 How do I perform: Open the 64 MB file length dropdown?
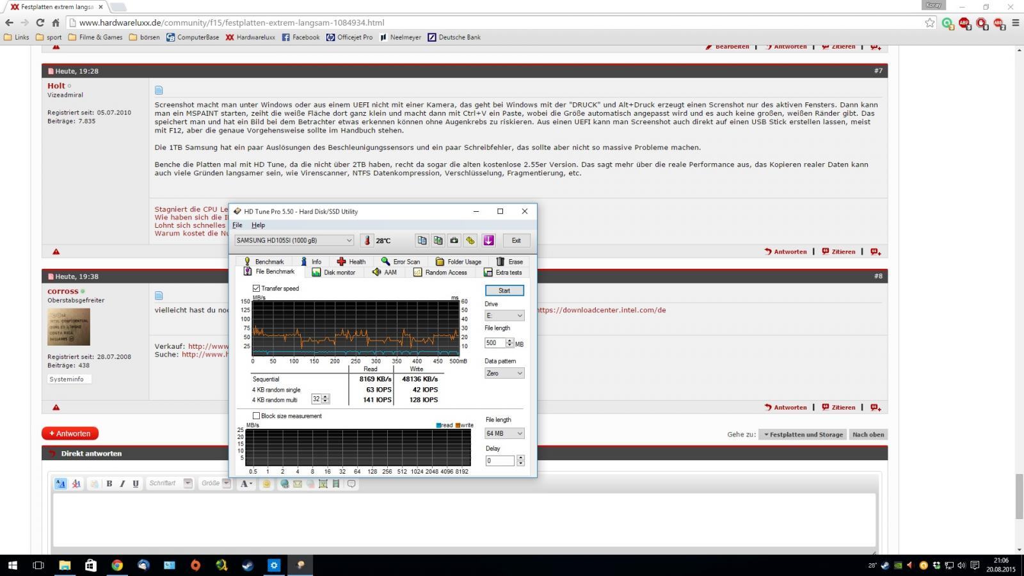(x=504, y=433)
